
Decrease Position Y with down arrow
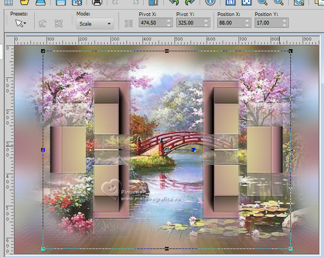pyautogui.click(x=285, y=25)
